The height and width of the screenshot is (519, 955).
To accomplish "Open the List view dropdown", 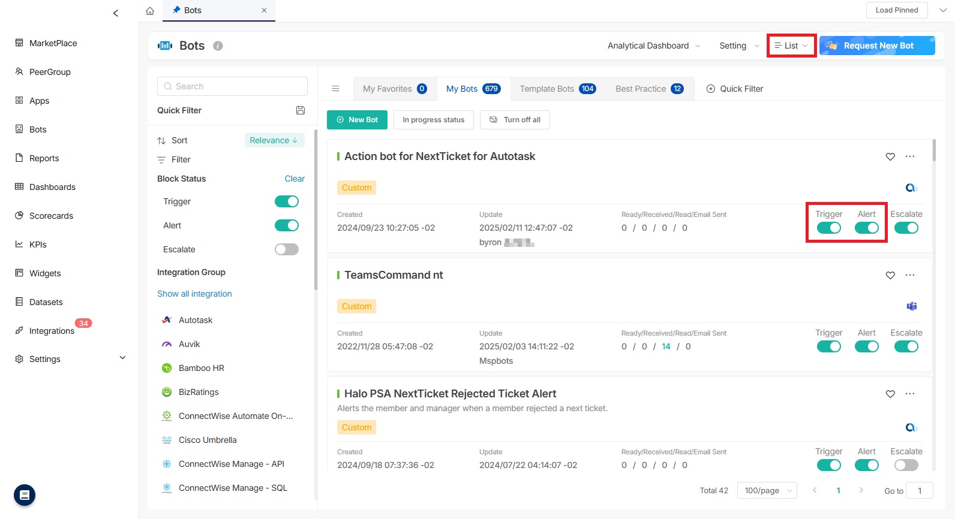I will [x=791, y=46].
